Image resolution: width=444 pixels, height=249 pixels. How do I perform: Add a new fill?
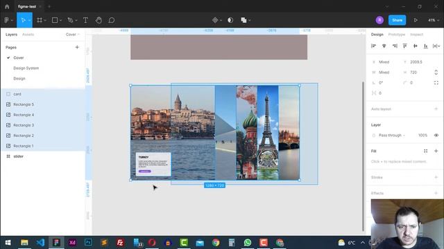point(436,151)
